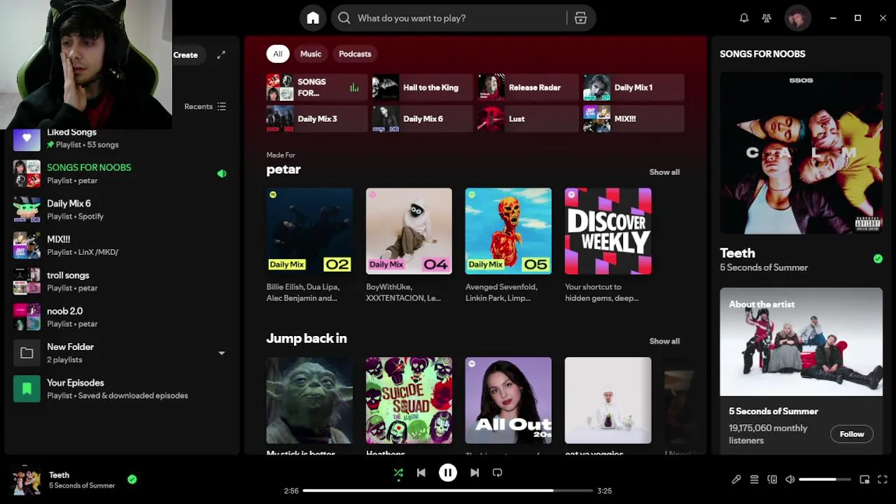The width and height of the screenshot is (896, 504).
Task: Open Release Radar shortcut
Action: click(x=527, y=87)
